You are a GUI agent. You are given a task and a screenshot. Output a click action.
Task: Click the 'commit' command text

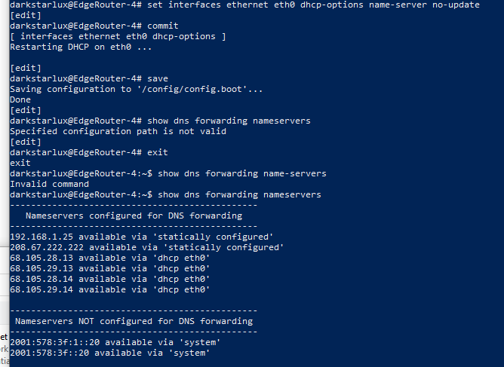(x=163, y=26)
